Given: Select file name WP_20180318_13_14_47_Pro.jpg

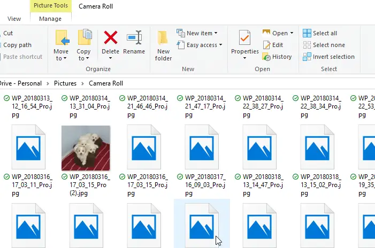Looking at the screenshot, I should click(263, 185).
